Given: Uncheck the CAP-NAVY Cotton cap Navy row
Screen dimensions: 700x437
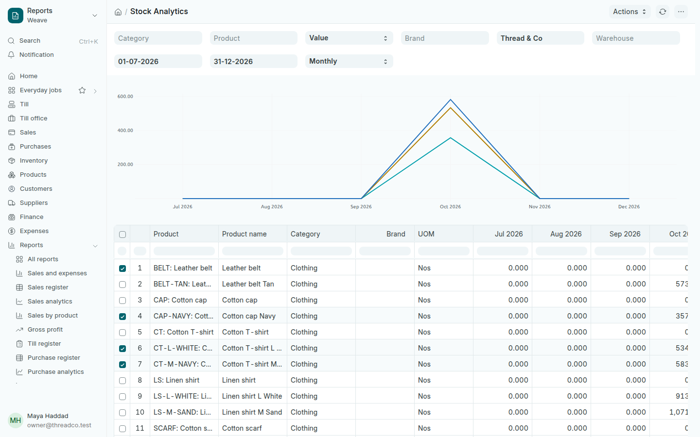Looking at the screenshot, I should (122, 317).
